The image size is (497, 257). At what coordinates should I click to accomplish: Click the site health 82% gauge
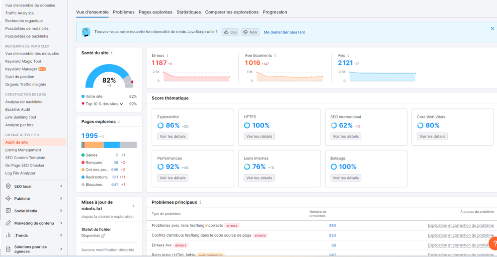point(109,77)
